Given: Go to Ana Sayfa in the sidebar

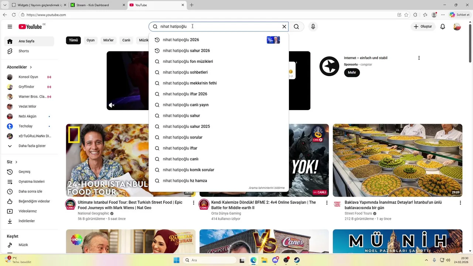Looking at the screenshot, I should [29, 41].
